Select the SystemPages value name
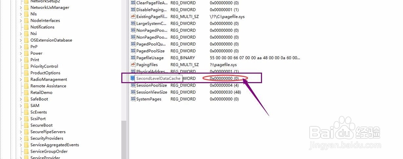The image size is (403, 159). tap(149, 99)
